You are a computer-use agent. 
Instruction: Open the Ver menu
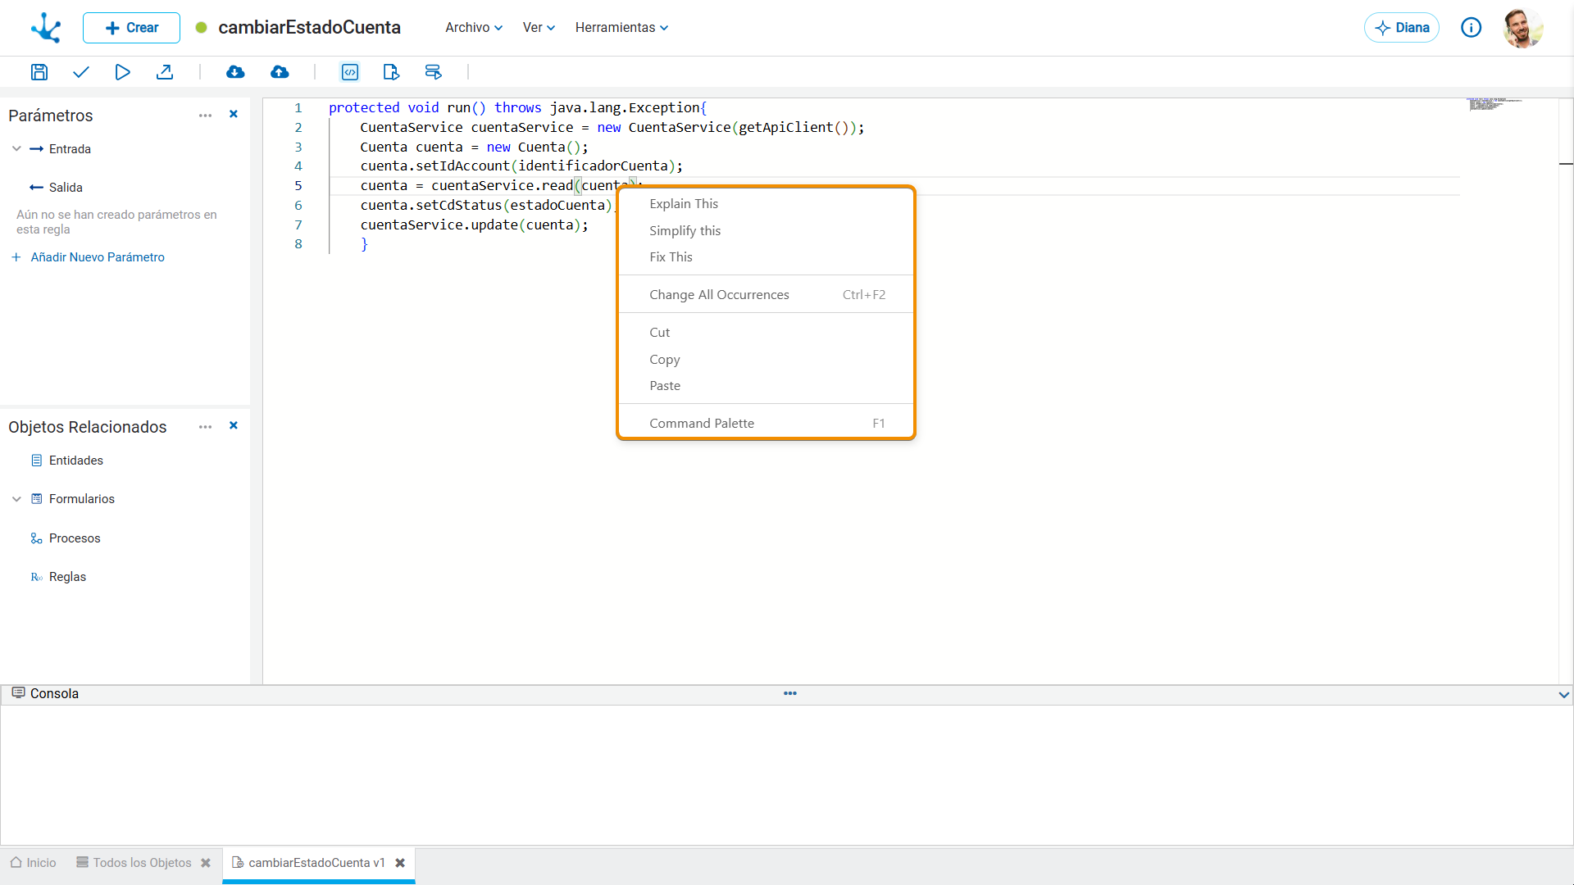pos(539,28)
